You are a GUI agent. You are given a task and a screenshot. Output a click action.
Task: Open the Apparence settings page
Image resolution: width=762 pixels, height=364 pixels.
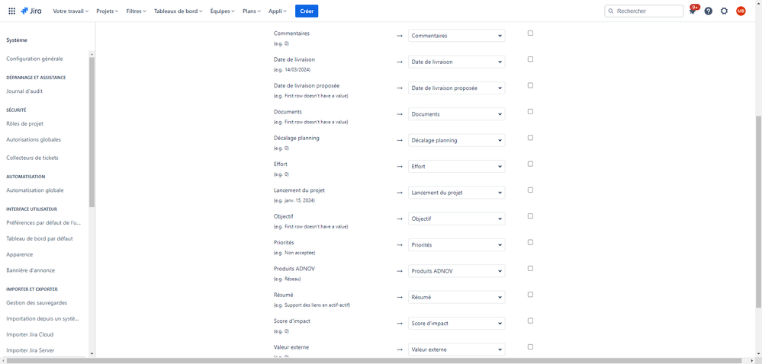[x=19, y=254]
